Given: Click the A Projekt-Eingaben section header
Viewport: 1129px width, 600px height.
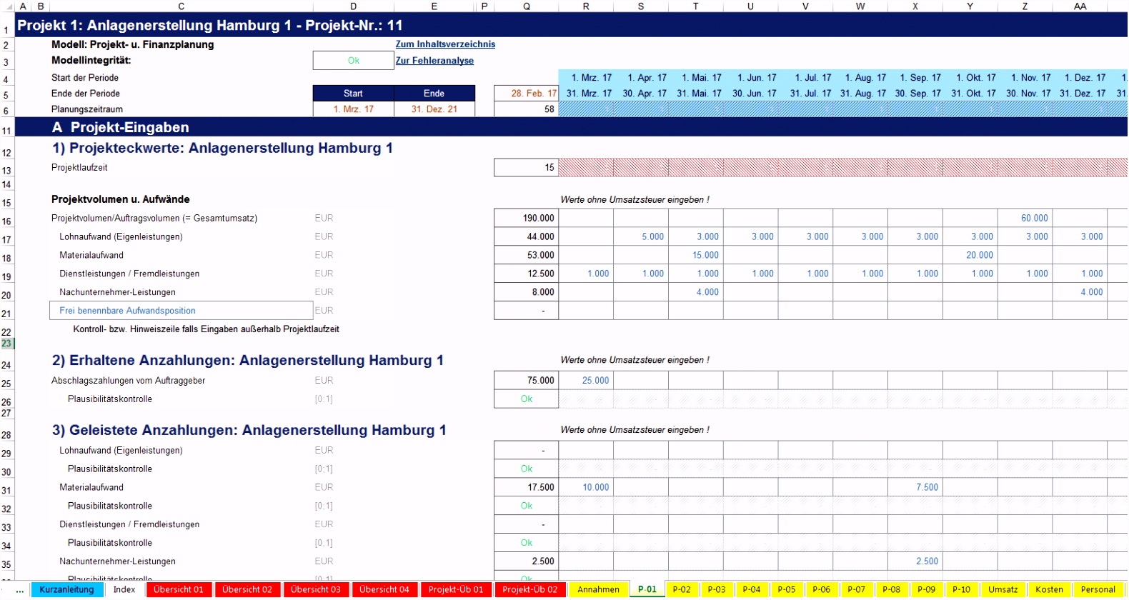Looking at the screenshot, I should coord(121,127).
